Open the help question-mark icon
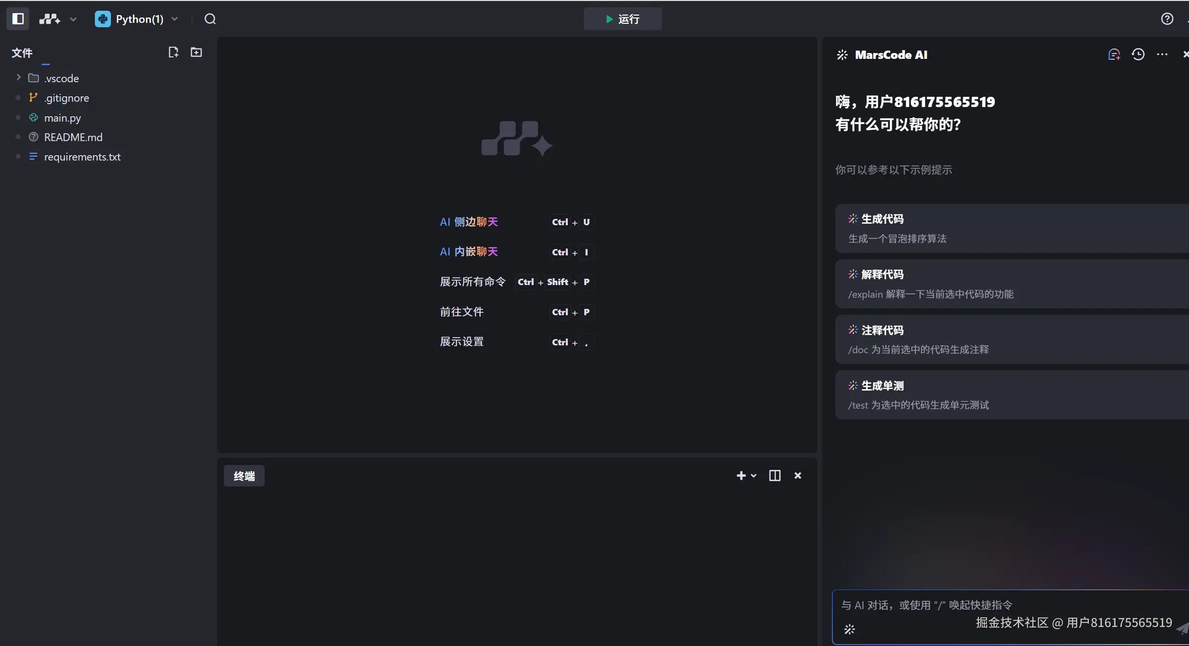The width and height of the screenshot is (1189, 646). 1167,19
